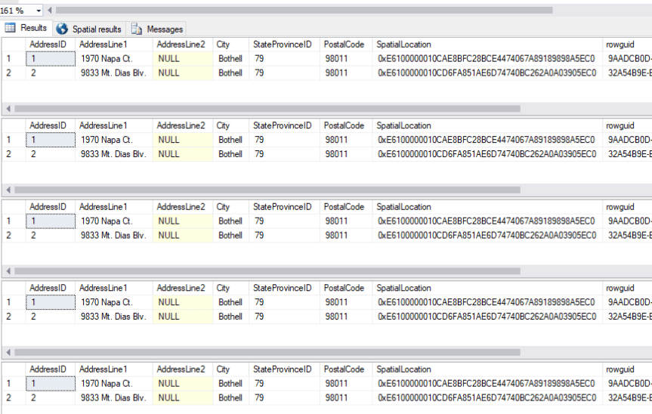Select the PostalCode column header in the third grid
Image resolution: width=652 pixels, height=414 pixels.
pos(344,207)
